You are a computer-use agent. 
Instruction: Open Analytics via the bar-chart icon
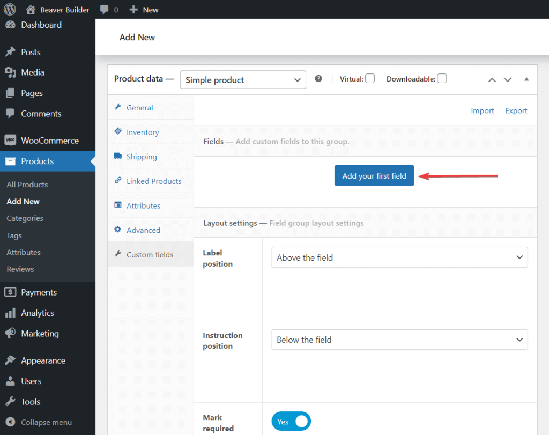[x=10, y=313]
